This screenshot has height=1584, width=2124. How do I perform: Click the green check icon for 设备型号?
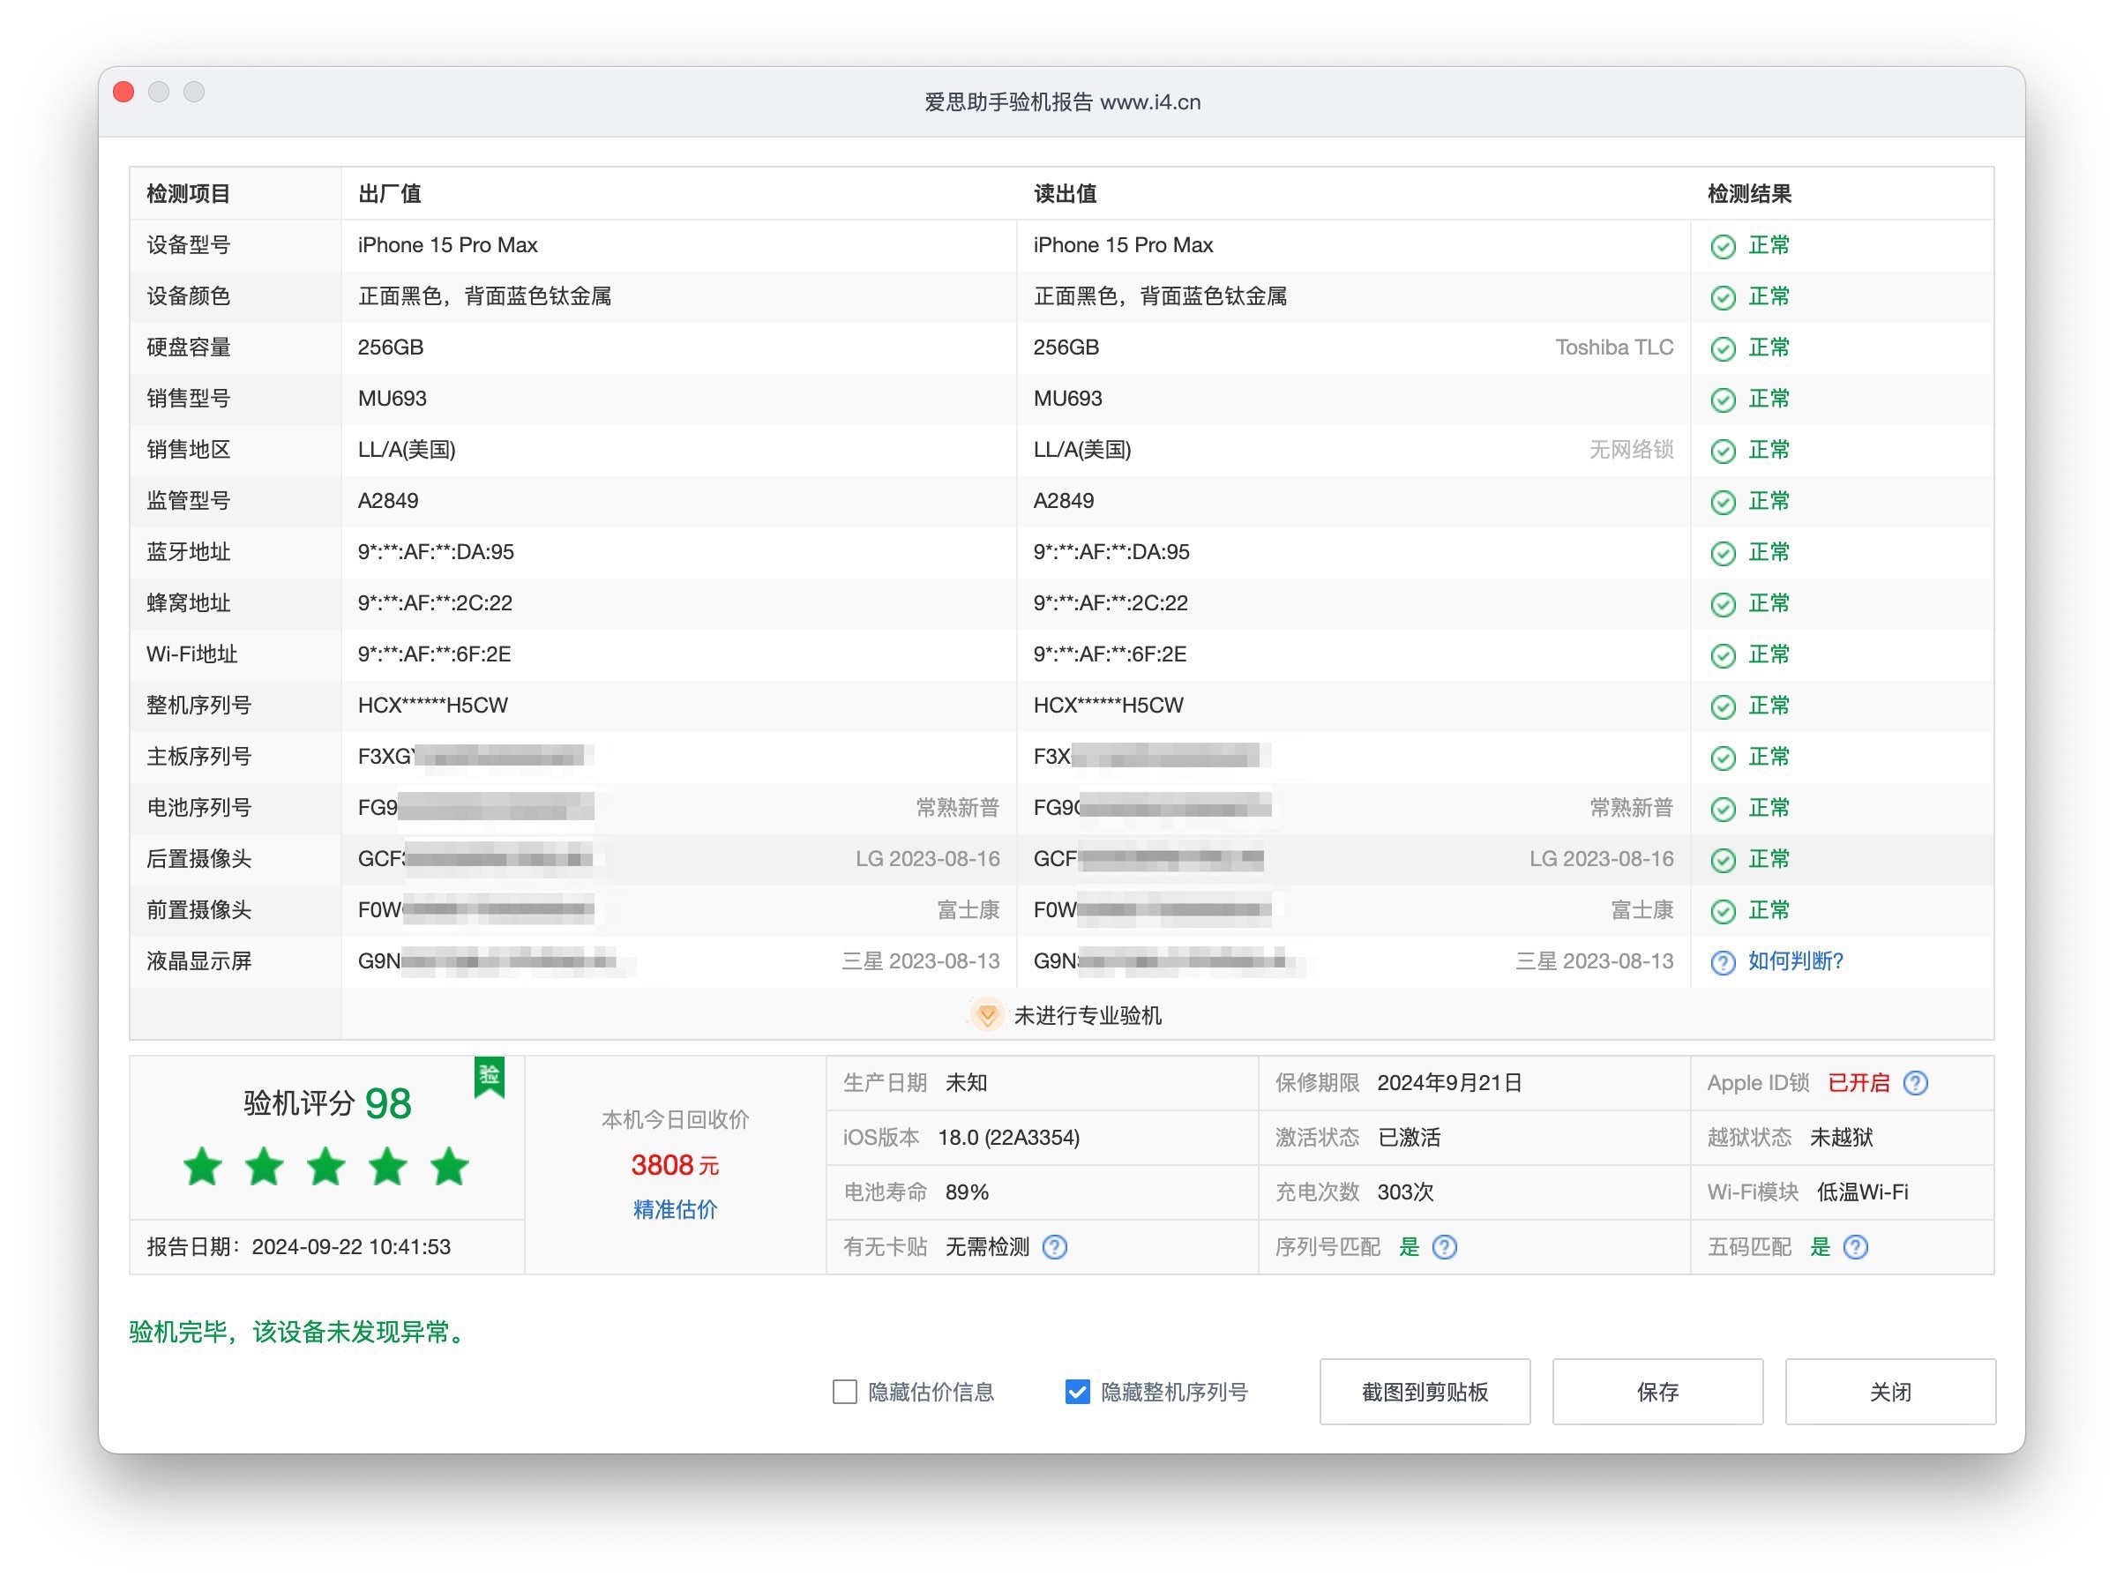click(1724, 246)
